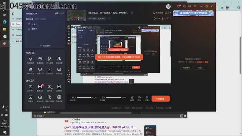Viewport: 242px width, 136px height.
Task: Click 开始直播 start streaming button
Action: coord(161,99)
